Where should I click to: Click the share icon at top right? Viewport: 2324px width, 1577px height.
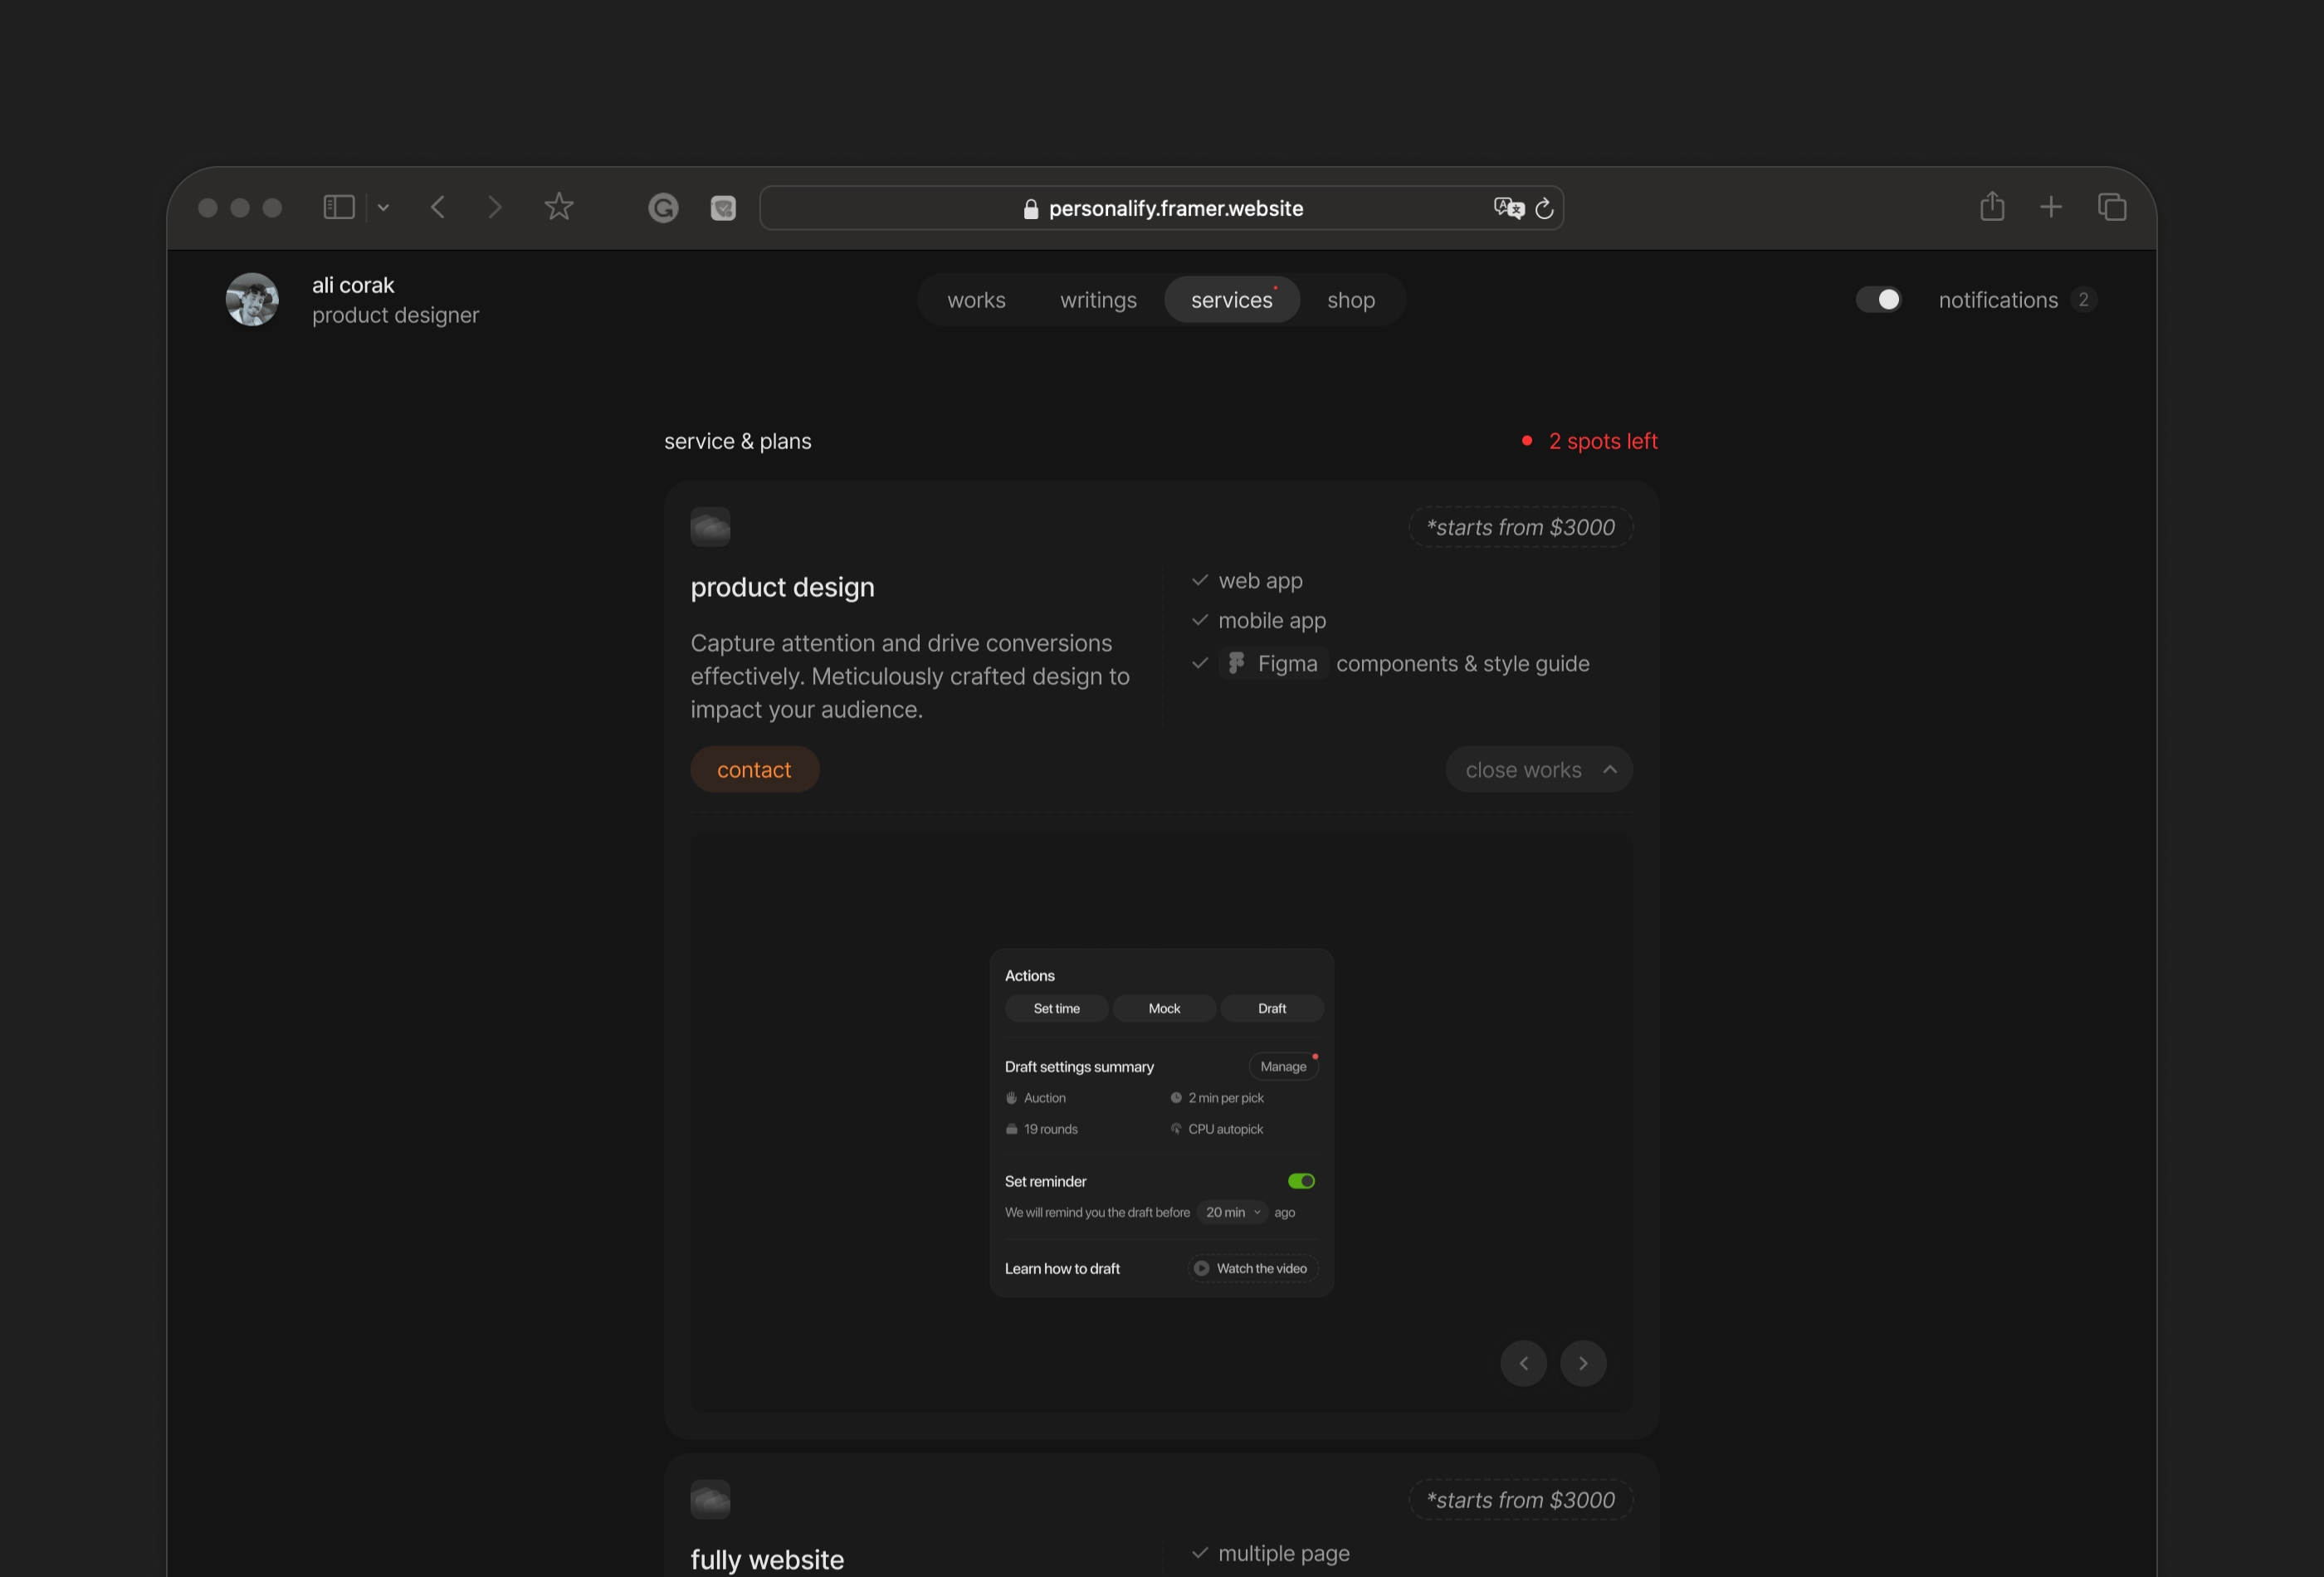[1992, 206]
